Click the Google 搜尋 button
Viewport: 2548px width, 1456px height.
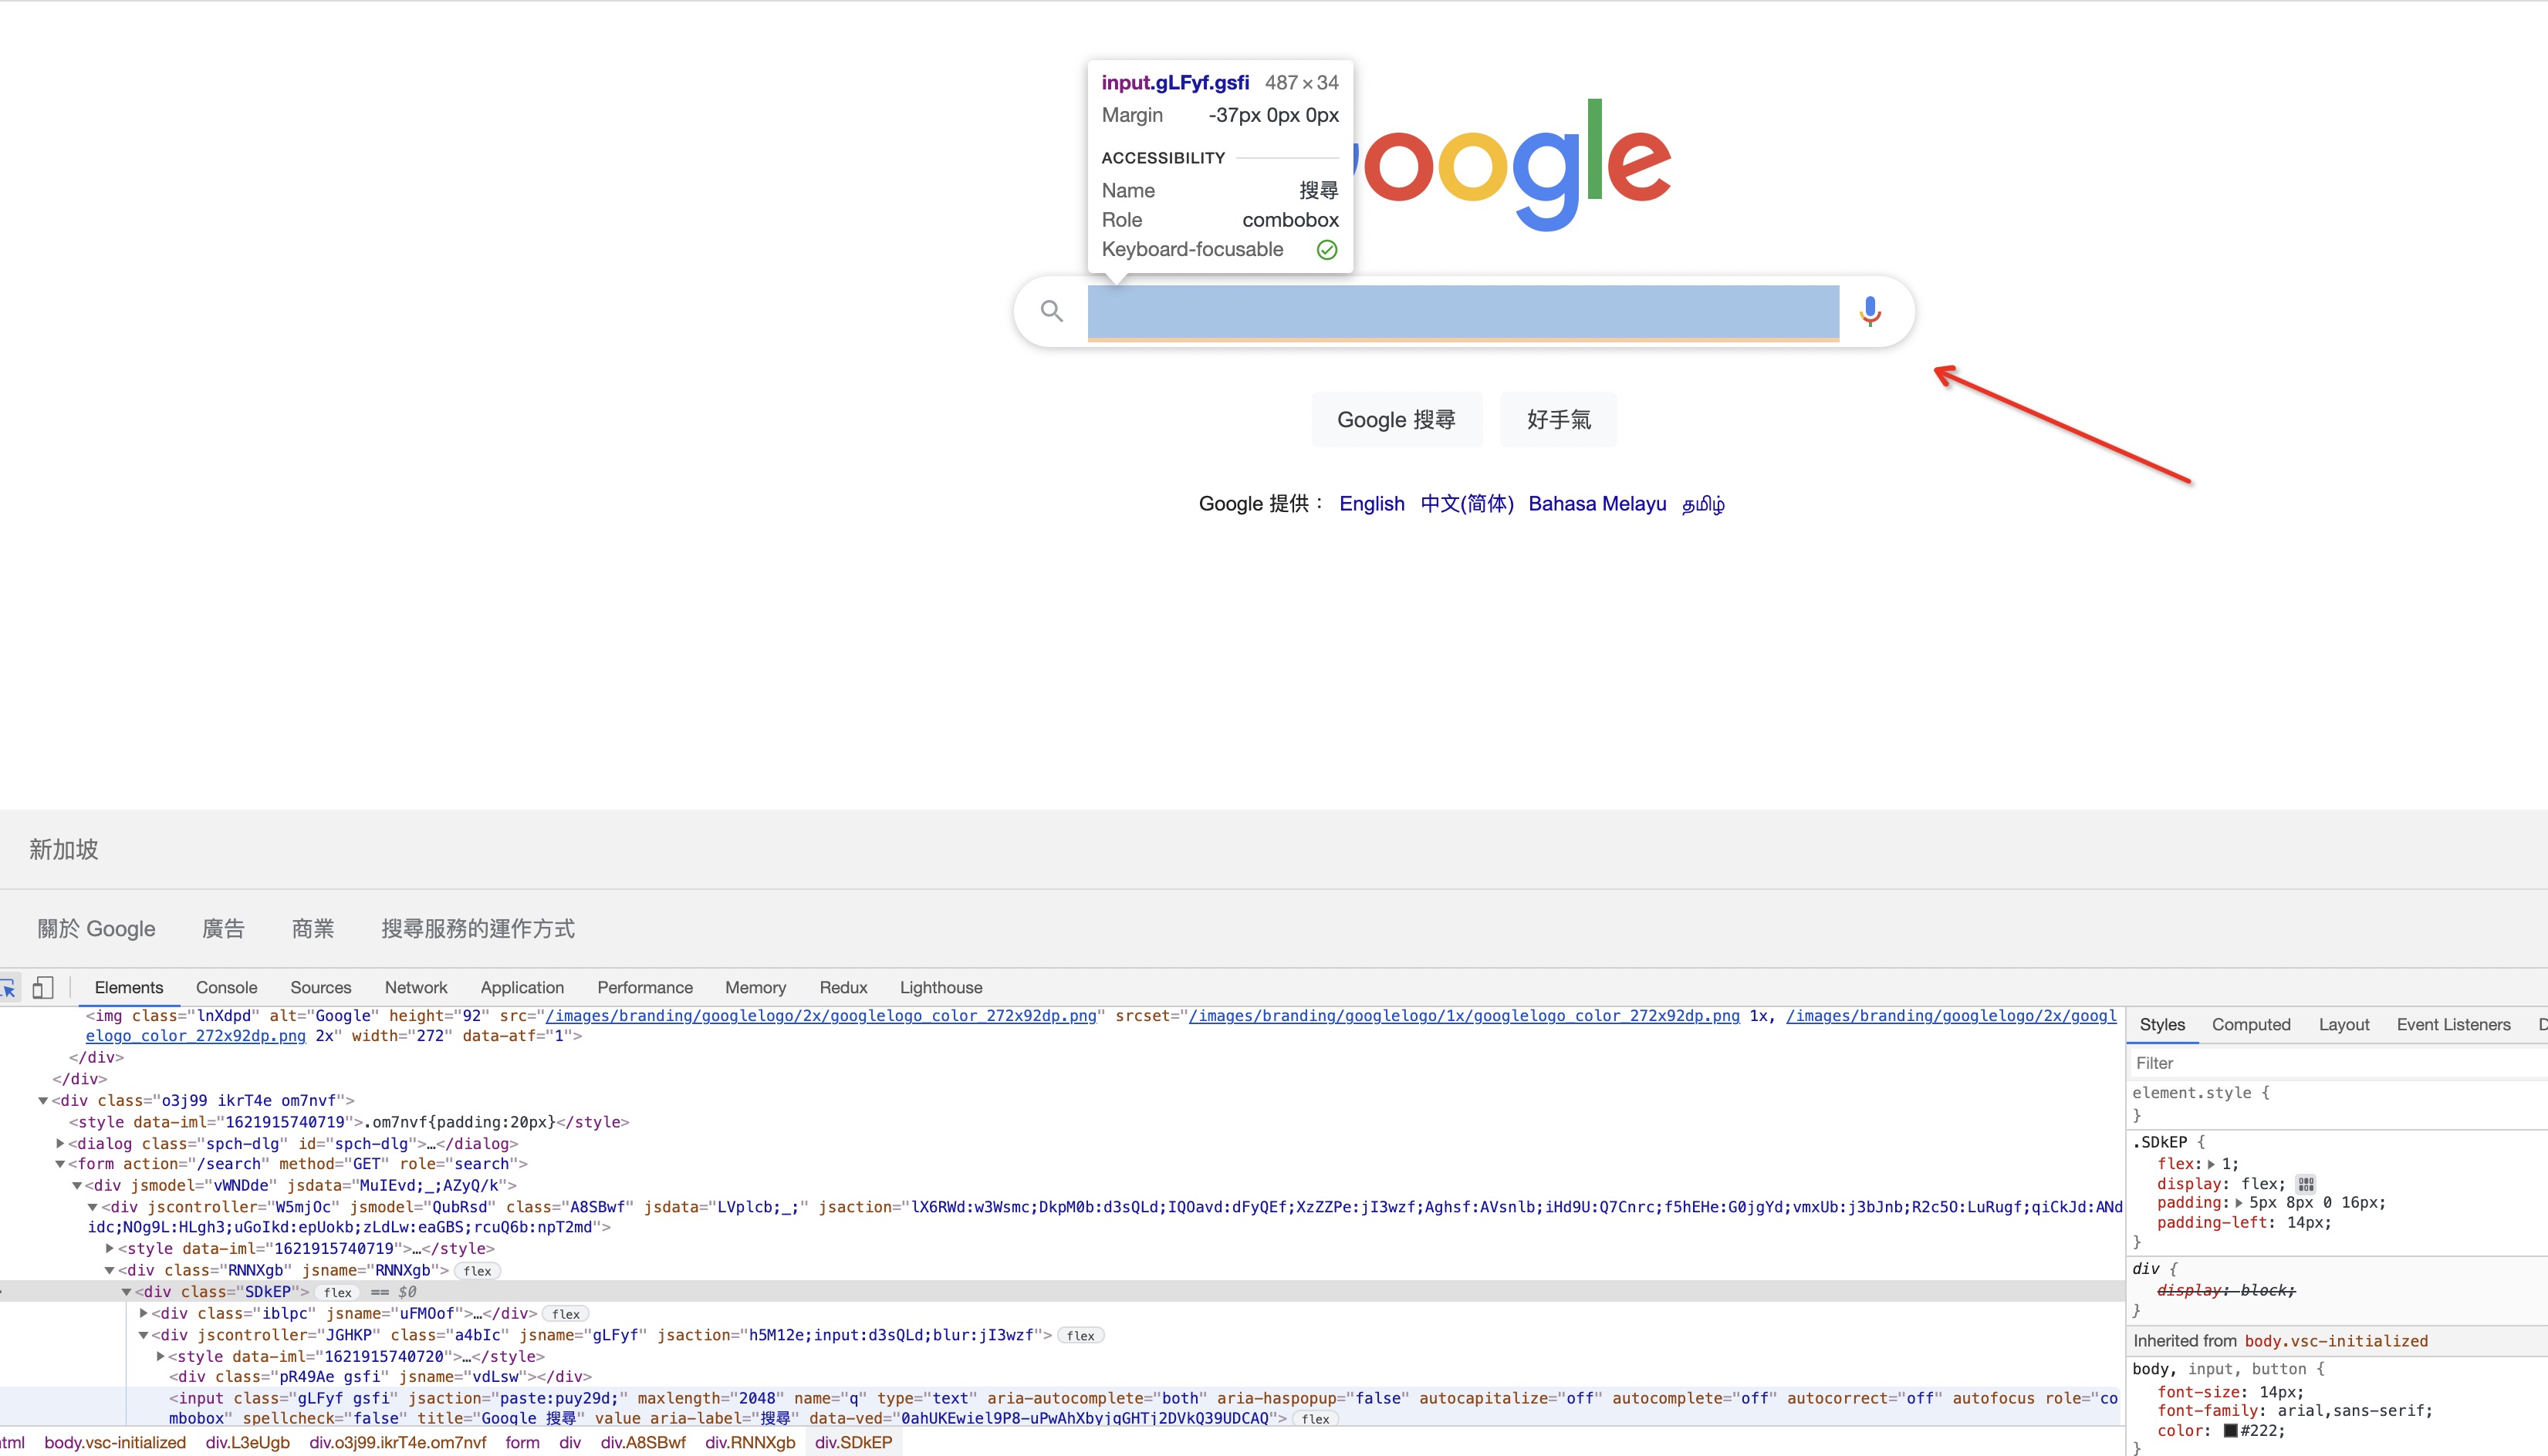(1397, 420)
